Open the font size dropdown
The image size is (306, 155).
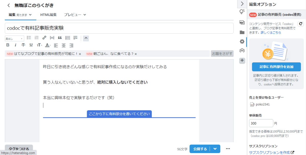(40, 45)
